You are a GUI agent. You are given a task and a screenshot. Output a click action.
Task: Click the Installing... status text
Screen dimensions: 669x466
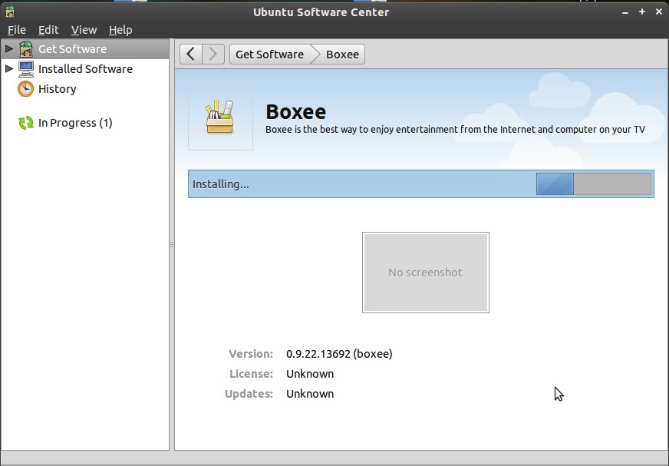point(221,184)
